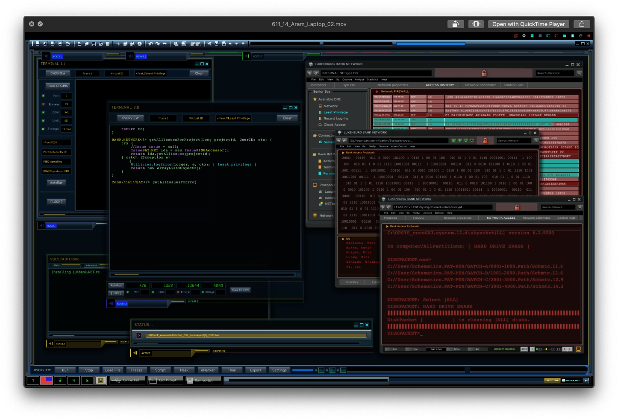Click the undo arrow in top toolbar
Viewport: 618px width, 419px height.
tap(150, 44)
